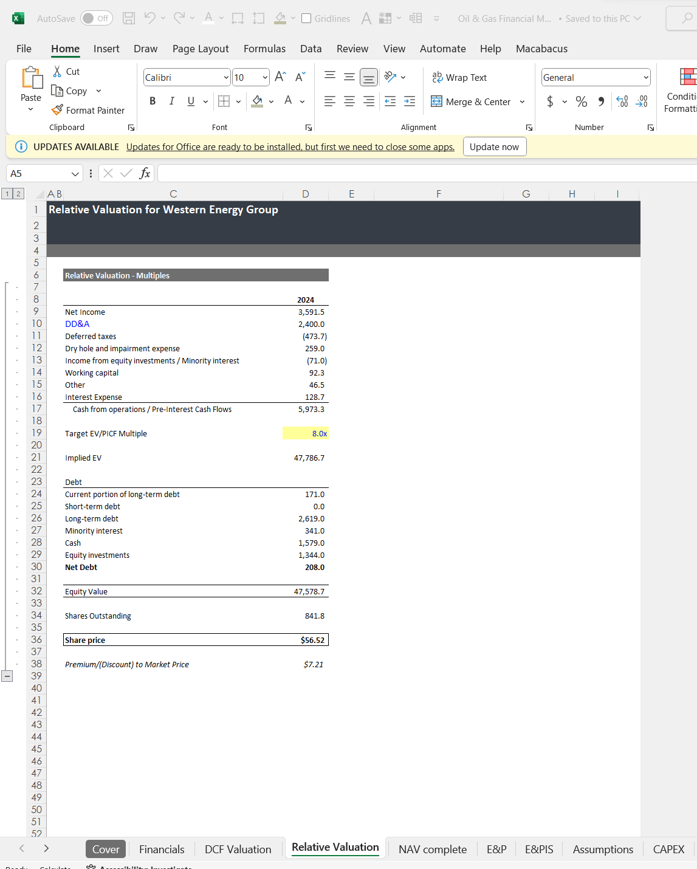
Task: Click the Increase Font Size icon
Action: point(280,77)
